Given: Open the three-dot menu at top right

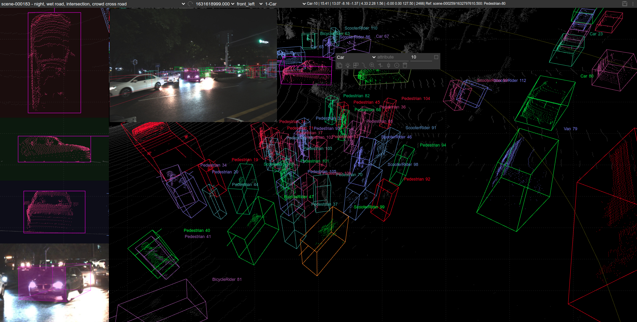Looking at the screenshot, I should pyautogui.click(x=633, y=4).
